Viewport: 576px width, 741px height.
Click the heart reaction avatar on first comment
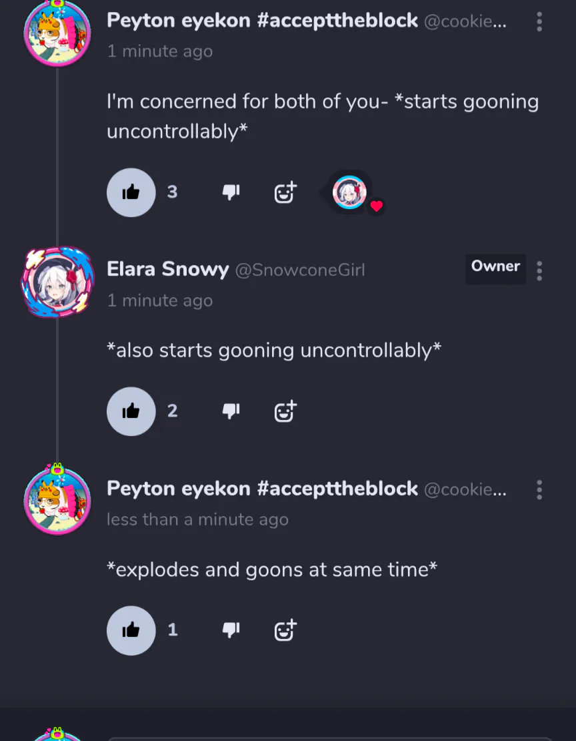(351, 193)
